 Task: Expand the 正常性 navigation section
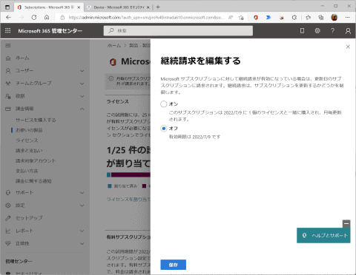(82, 244)
